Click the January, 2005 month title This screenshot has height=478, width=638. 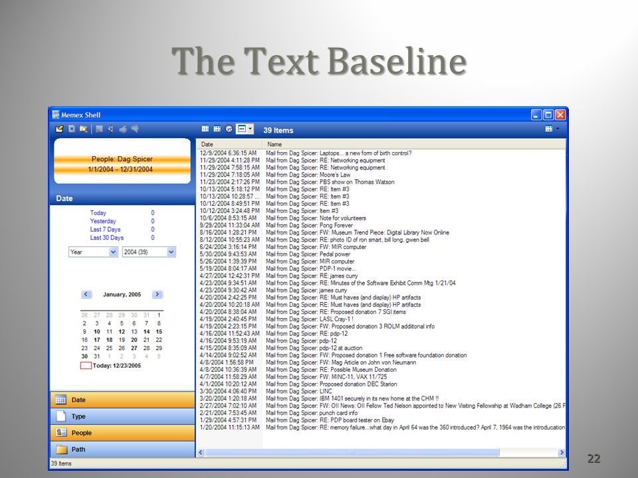(x=122, y=294)
